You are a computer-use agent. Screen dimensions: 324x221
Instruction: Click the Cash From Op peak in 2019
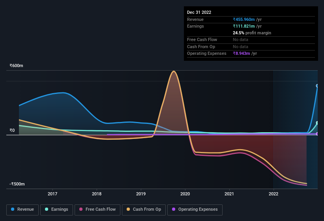[174, 71]
